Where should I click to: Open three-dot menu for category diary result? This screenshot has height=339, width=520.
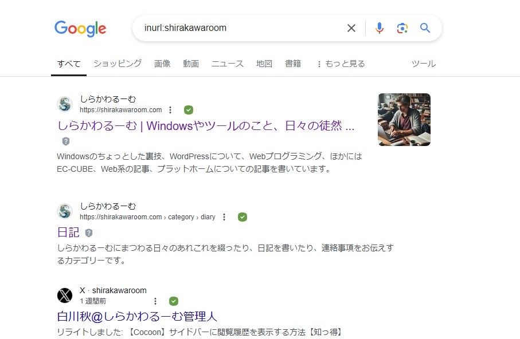coord(224,217)
